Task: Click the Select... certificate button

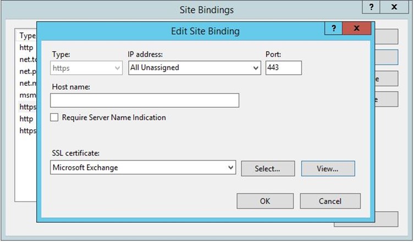Action: 268,168
